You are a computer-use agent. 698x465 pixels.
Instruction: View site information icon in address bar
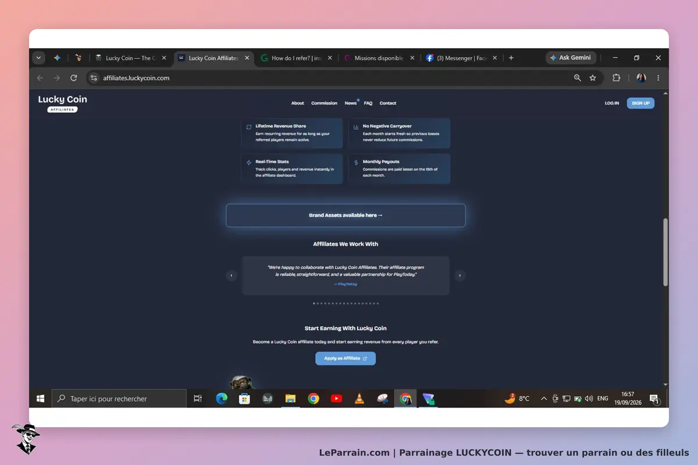(94, 78)
